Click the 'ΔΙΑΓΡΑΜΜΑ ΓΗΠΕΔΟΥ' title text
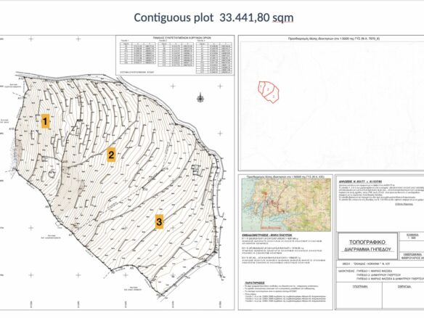This screenshot has height=318, width=424. click(x=367, y=249)
